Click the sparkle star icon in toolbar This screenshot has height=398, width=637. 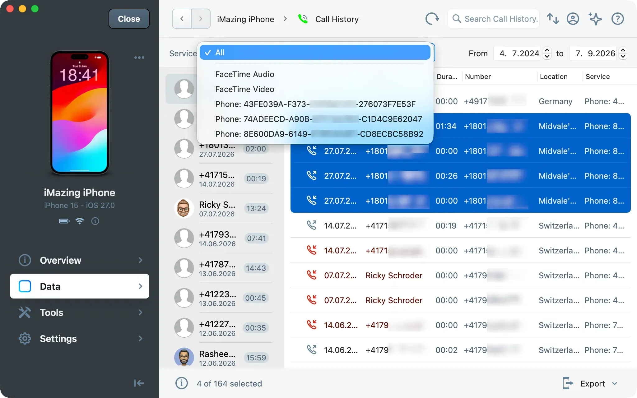click(595, 19)
